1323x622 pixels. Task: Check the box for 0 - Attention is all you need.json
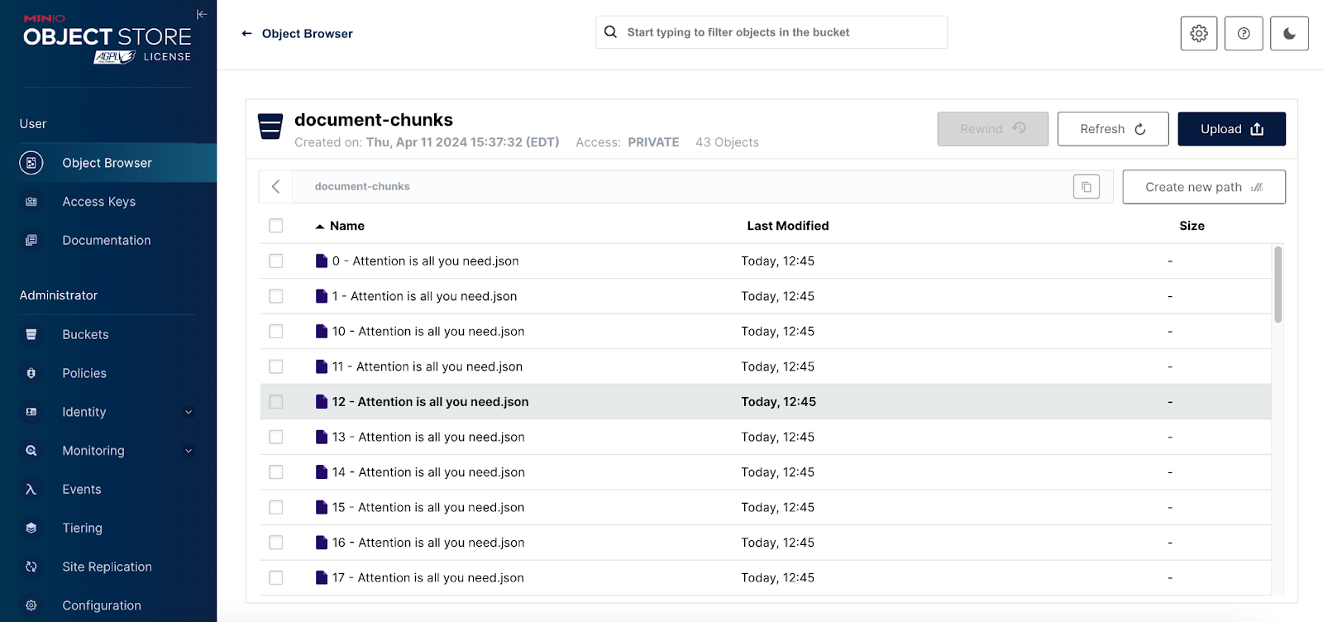point(276,261)
